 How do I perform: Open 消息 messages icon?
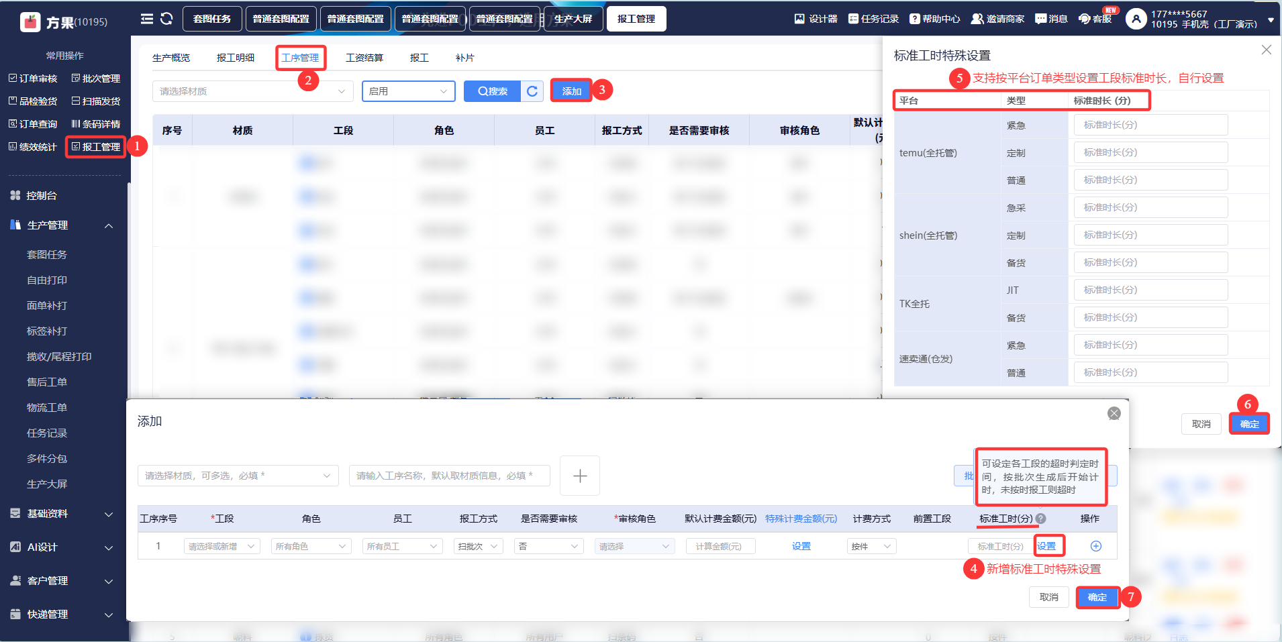pyautogui.click(x=1051, y=19)
